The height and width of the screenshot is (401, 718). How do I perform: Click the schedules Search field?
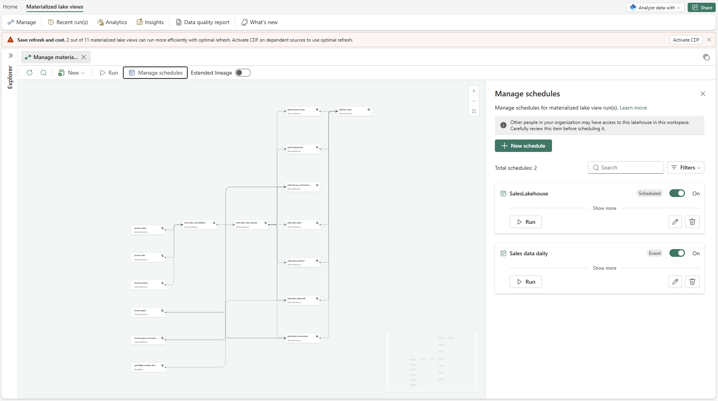pos(626,167)
